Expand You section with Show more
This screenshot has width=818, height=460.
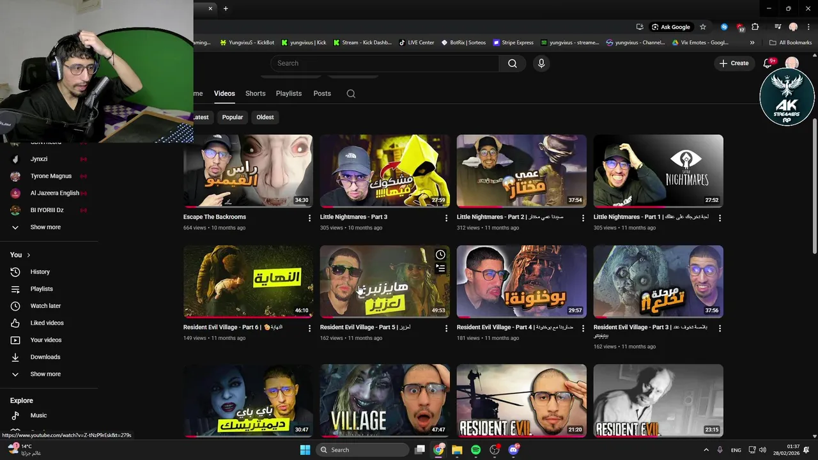(x=45, y=374)
